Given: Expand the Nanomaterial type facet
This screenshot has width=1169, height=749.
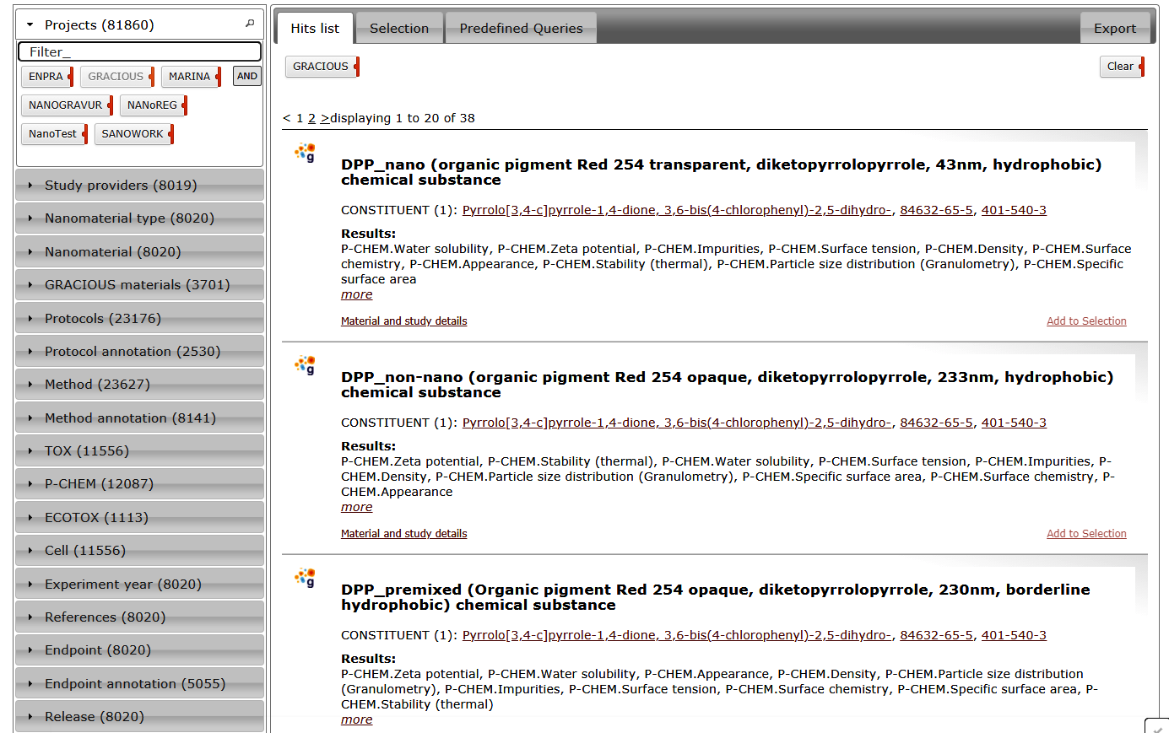Looking at the screenshot, I should pos(129,218).
